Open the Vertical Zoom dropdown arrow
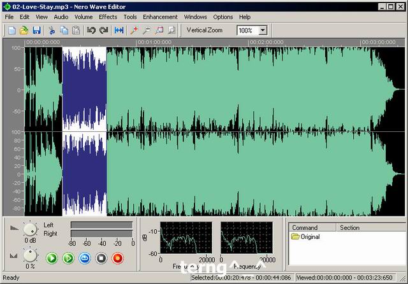 263,31
